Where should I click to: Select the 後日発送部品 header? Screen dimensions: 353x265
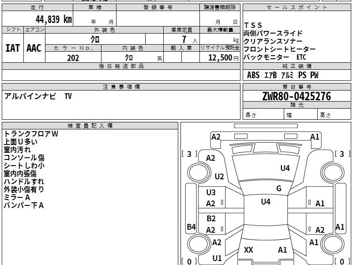tap(121, 66)
